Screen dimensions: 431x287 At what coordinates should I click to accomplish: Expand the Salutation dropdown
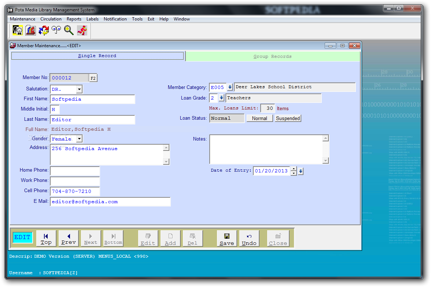[x=79, y=89]
